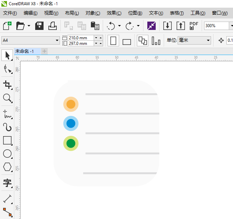
Task: Select the Pick tool arrow
Action: point(7,55)
